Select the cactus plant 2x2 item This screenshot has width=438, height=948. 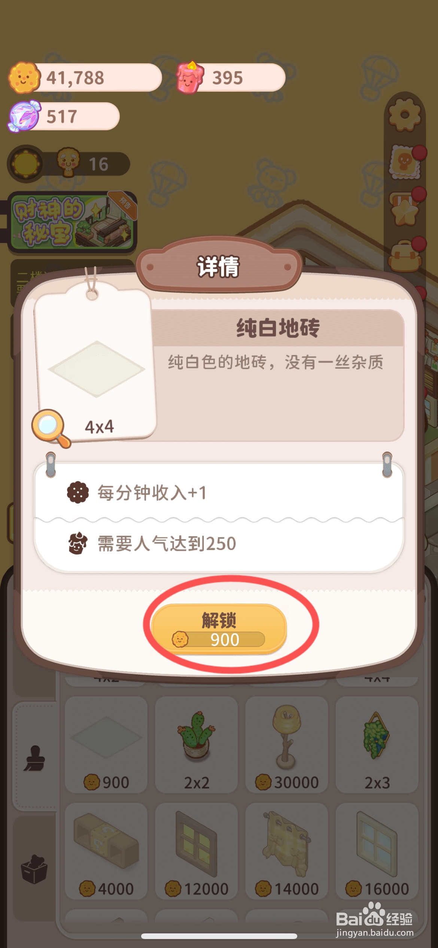coord(196,744)
